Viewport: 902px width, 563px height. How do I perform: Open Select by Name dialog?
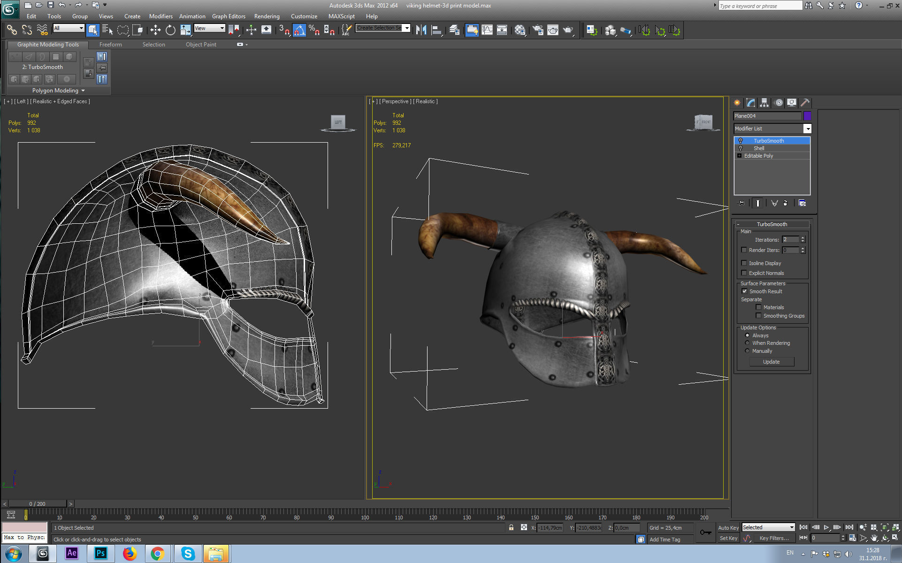point(107,30)
